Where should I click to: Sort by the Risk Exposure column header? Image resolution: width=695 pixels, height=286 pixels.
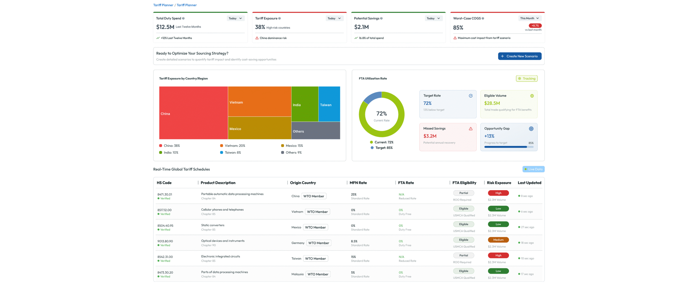point(499,183)
